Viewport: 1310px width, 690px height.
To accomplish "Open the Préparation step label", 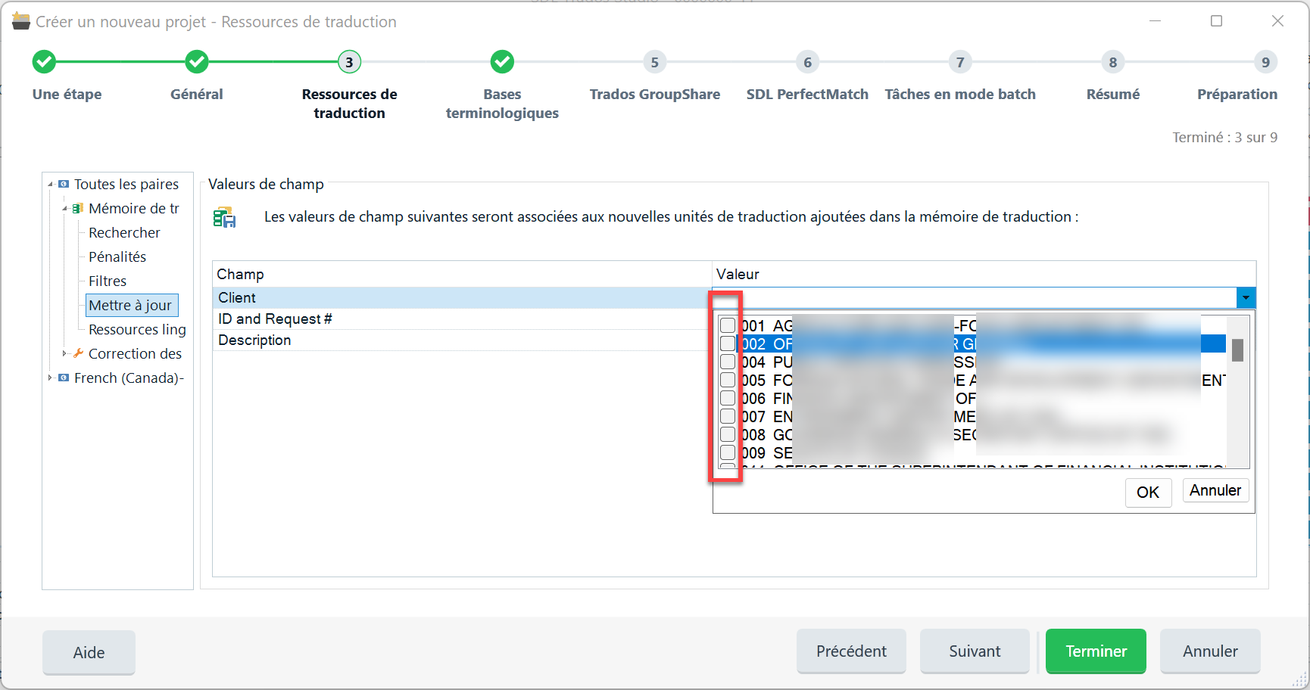I will [x=1237, y=94].
